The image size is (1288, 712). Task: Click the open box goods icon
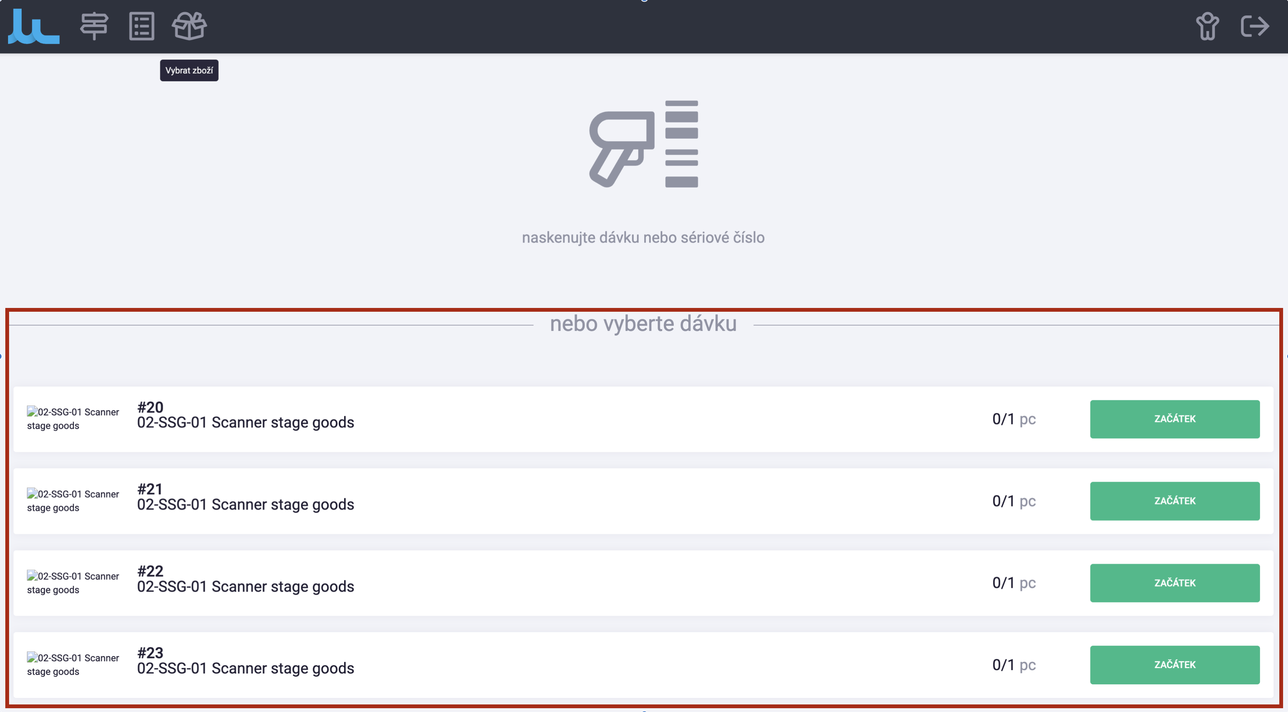click(189, 26)
